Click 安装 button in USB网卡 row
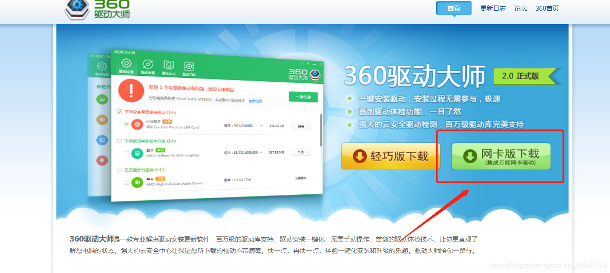 pyautogui.click(x=301, y=126)
